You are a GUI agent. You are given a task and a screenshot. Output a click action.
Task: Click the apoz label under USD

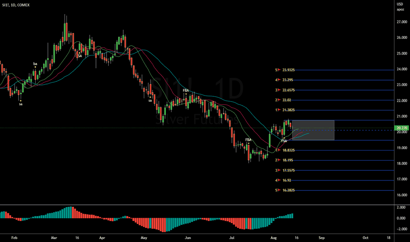click(x=400, y=9)
